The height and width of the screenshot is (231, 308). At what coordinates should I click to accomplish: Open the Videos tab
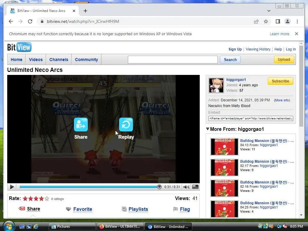[36, 60]
